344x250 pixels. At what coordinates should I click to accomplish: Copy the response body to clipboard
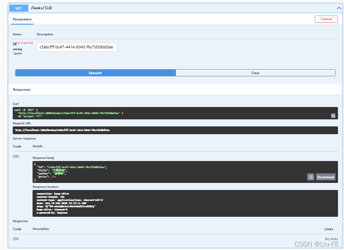point(311,177)
